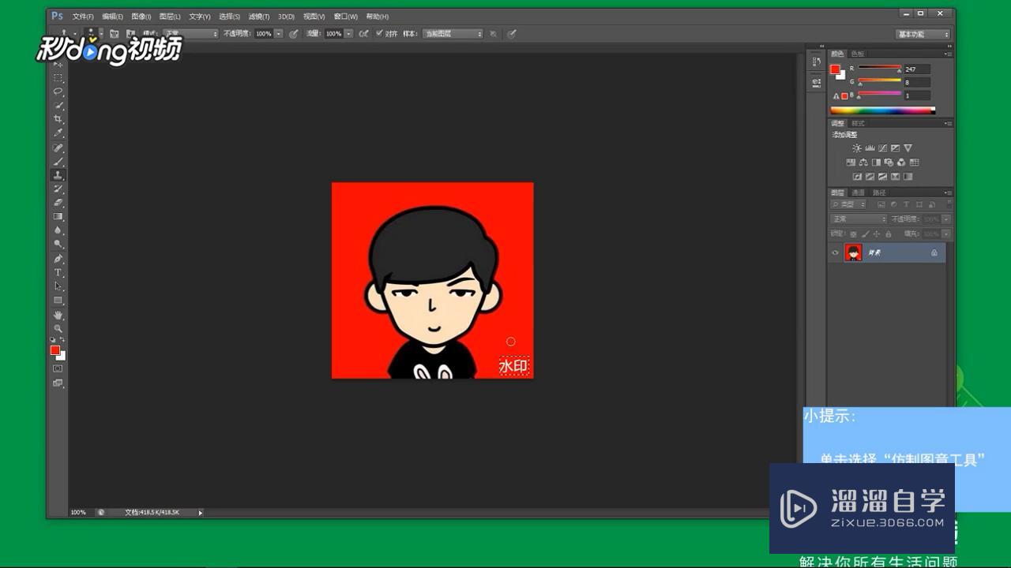Open the 图像(I) menu

141,17
